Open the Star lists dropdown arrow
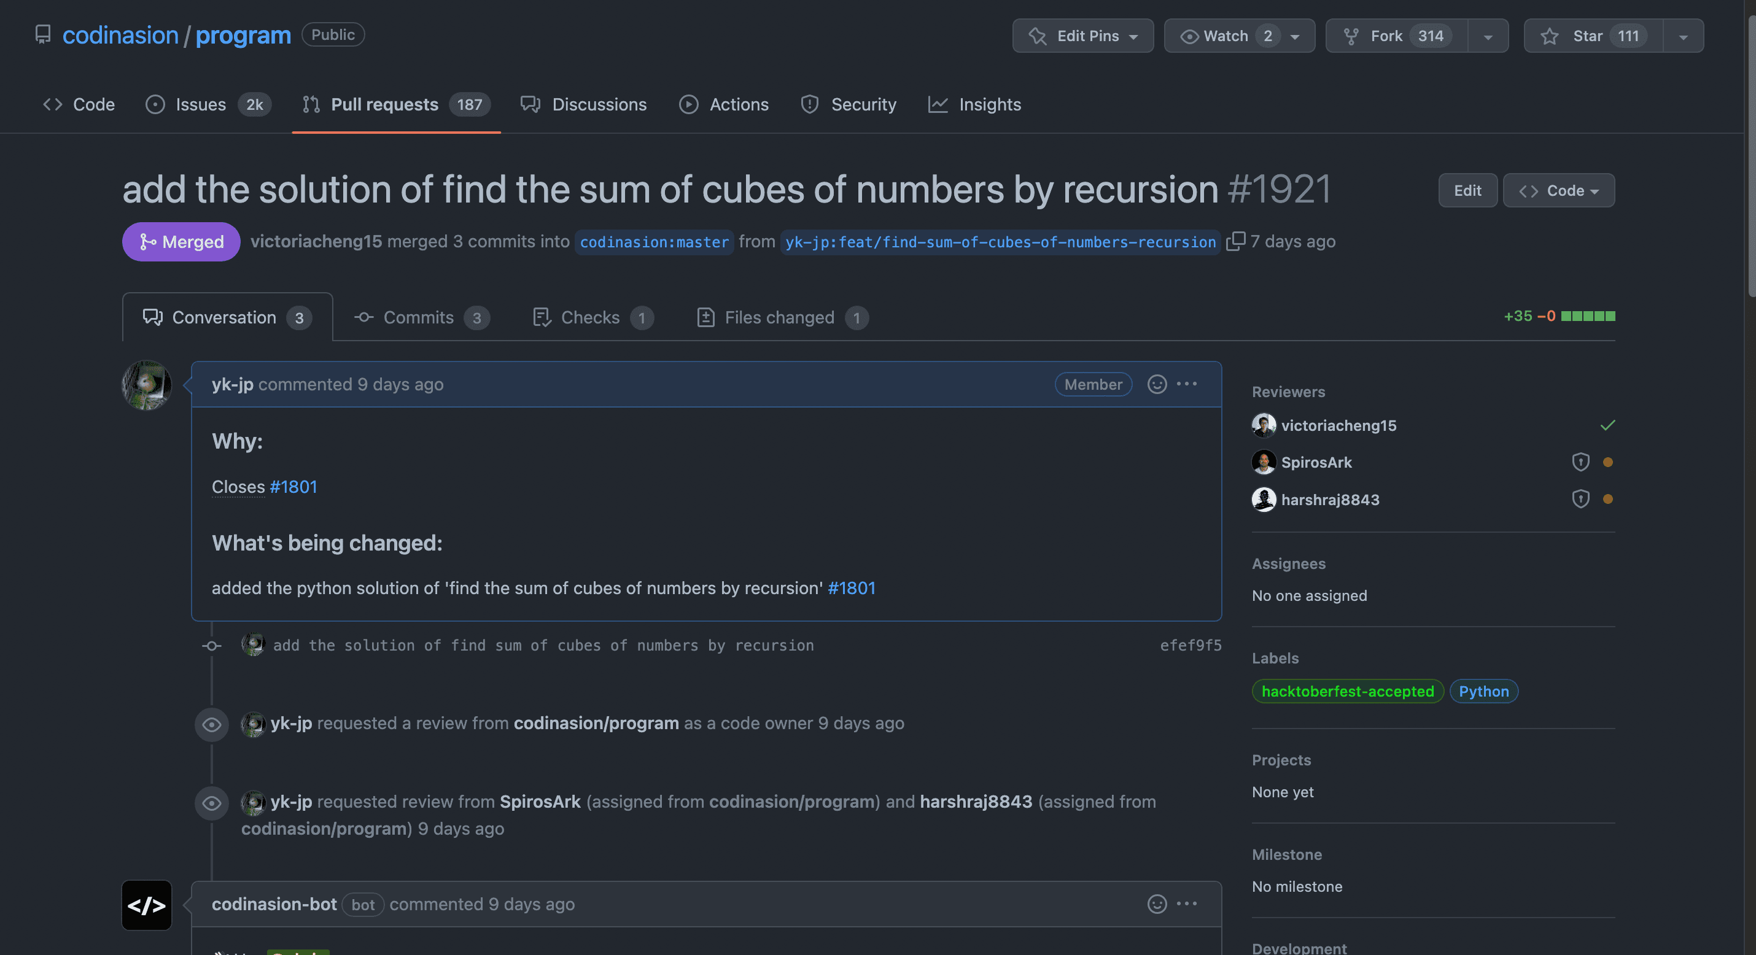 point(1683,36)
